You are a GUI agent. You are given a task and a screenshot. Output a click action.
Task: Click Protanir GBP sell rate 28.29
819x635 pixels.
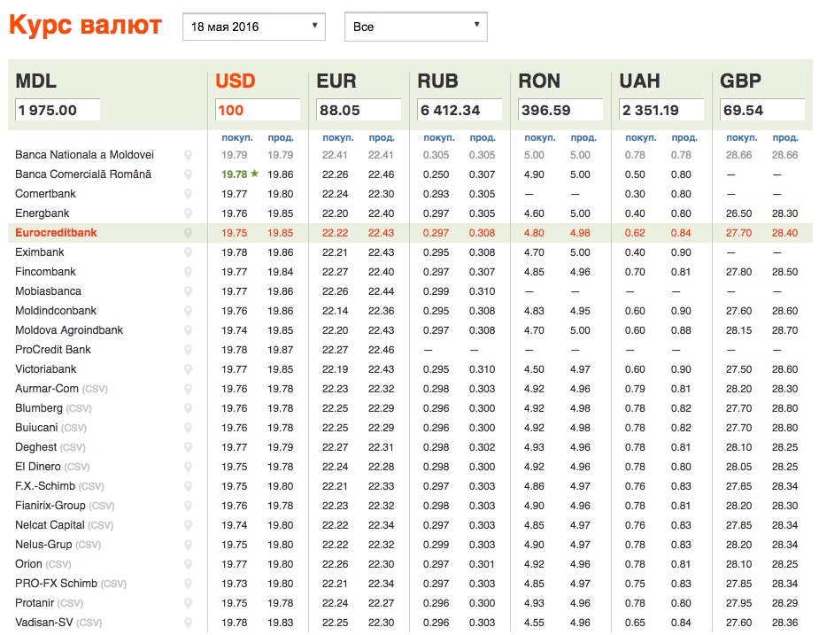tap(785, 603)
